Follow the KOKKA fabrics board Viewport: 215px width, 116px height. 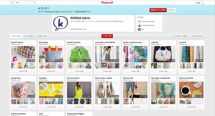(23, 71)
